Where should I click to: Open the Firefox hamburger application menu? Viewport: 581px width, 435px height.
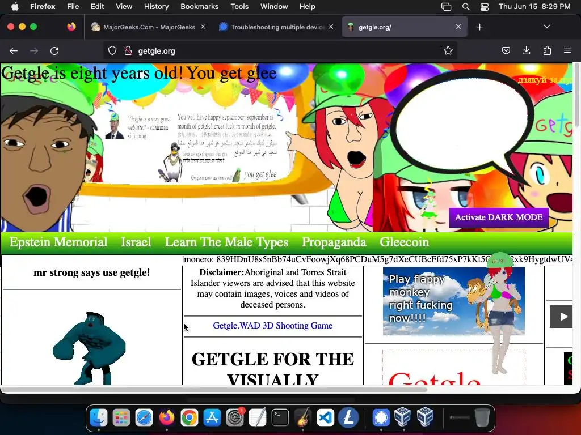point(567,50)
